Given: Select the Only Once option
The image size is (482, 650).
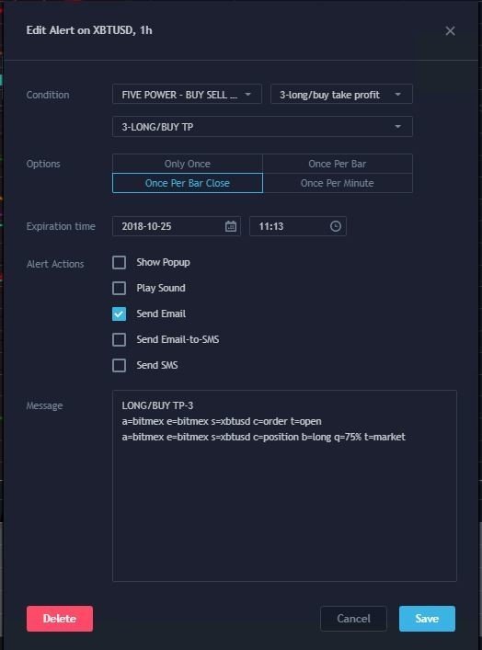Looking at the screenshot, I should pos(188,164).
